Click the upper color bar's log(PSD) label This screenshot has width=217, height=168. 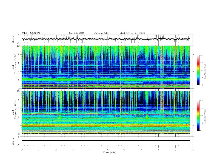tap(205, 72)
